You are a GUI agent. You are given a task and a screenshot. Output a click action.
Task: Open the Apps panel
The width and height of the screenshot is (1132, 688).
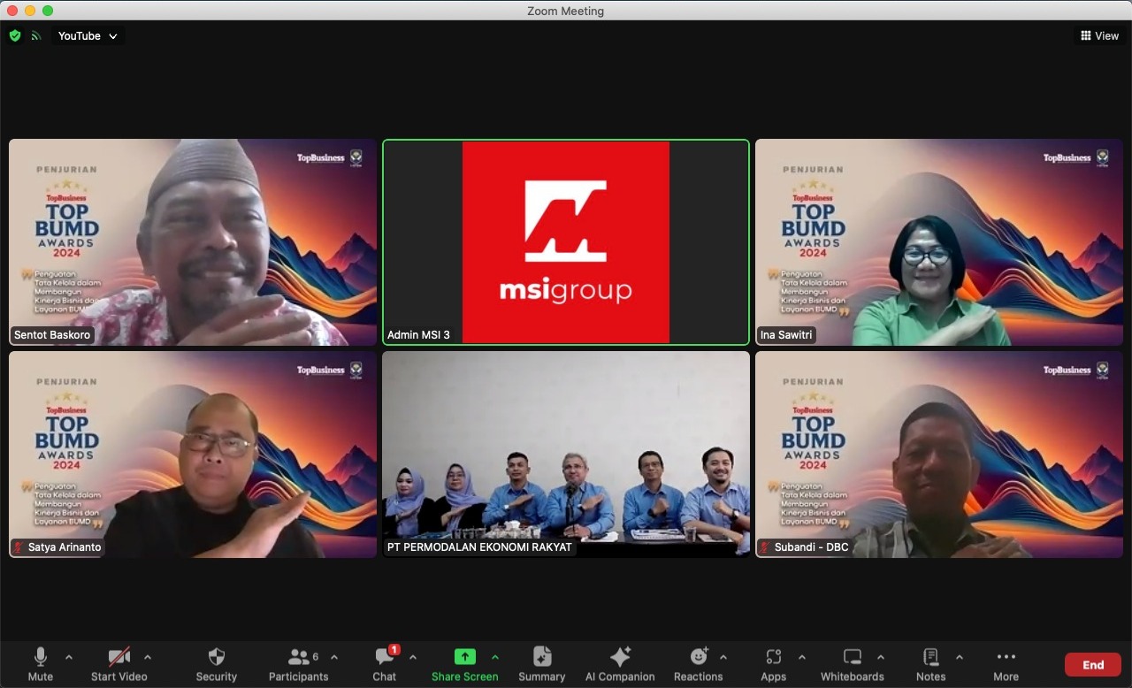[773, 664]
